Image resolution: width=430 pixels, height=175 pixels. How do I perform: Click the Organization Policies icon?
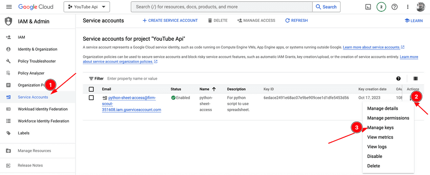[x=8, y=85]
